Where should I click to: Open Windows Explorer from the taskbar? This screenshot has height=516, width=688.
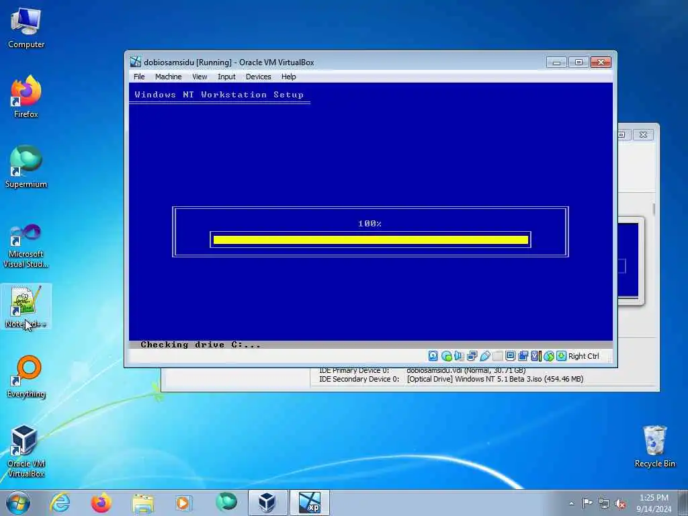click(143, 503)
